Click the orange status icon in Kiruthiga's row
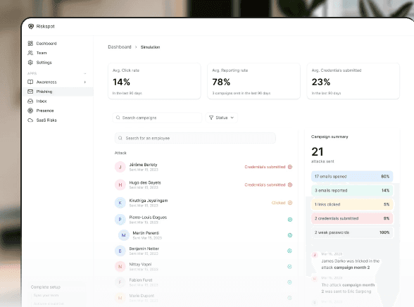This screenshot has height=307, width=414. coord(290,203)
